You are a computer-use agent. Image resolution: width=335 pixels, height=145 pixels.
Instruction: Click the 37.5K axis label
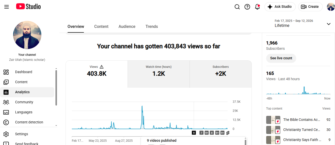[237, 102]
